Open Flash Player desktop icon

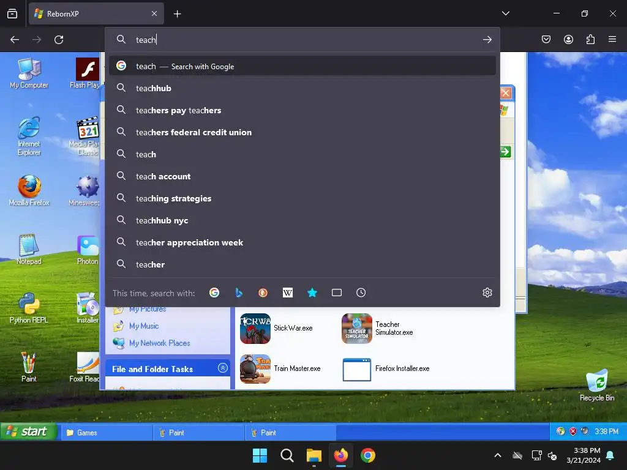pos(84,73)
